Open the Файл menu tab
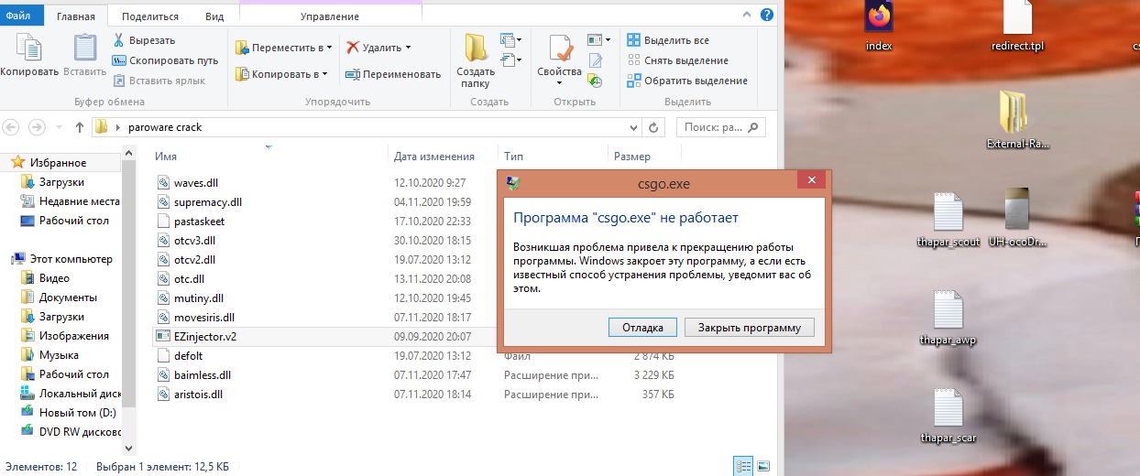Screen dimensions: 1140x476 point(20,16)
